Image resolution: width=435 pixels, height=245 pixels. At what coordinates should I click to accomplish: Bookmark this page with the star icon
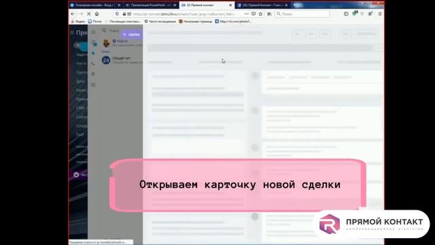[260, 14]
